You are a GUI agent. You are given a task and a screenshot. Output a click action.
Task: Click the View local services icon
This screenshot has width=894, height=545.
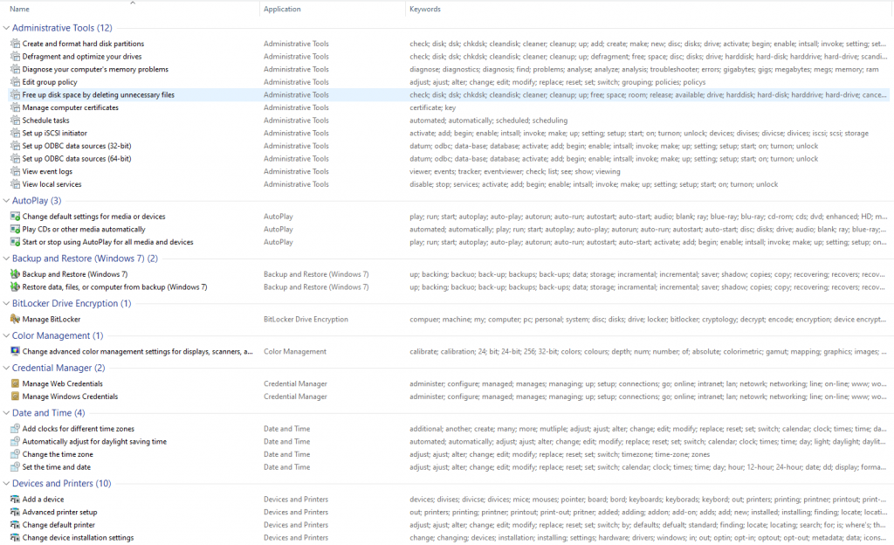coord(16,184)
